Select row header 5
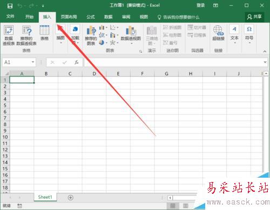 pos(5,105)
